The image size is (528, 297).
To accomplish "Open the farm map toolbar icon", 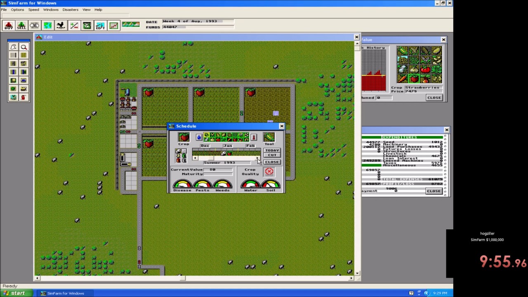I will tap(47, 26).
